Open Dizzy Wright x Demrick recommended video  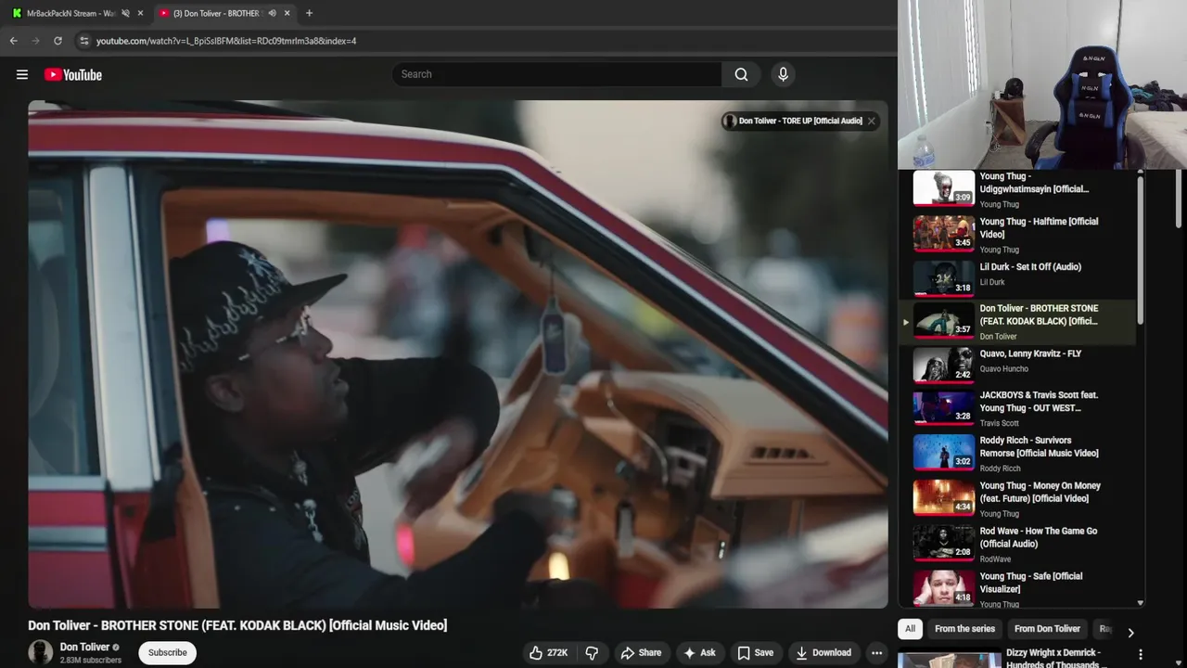coord(1053,658)
